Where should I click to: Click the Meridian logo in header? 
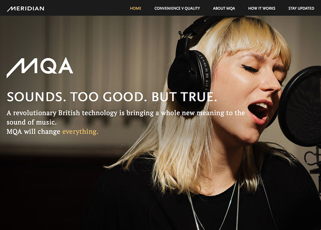[x=26, y=9]
